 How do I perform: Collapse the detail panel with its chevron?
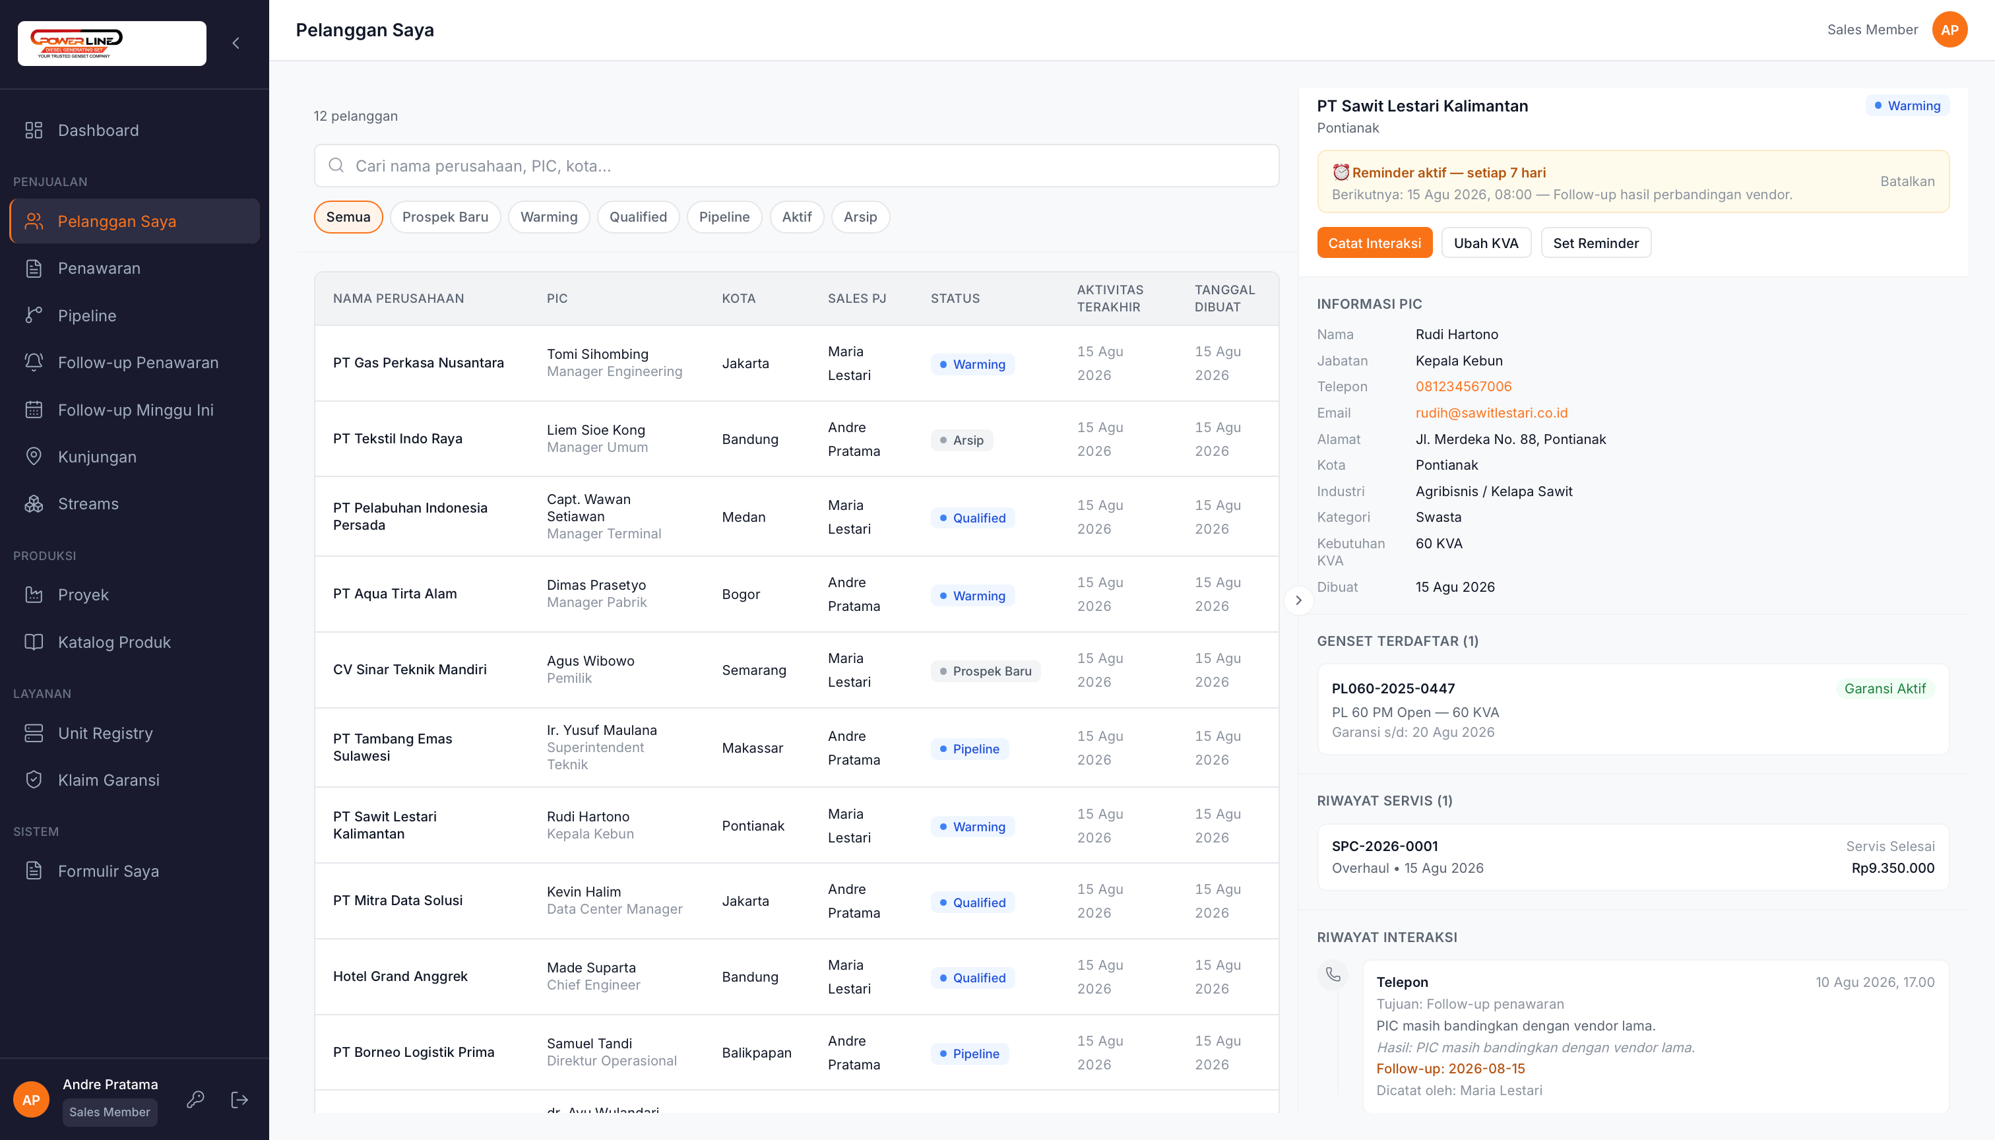pyautogui.click(x=1298, y=600)
